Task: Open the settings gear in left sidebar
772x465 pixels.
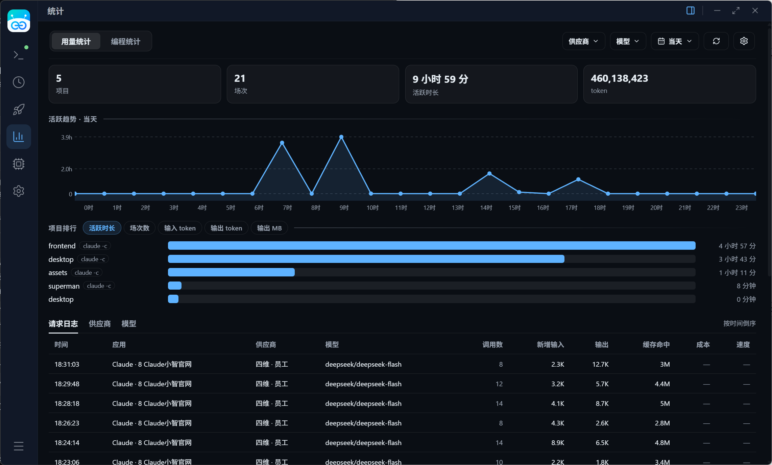Action: pyautogui.click(x=19, y=191)
